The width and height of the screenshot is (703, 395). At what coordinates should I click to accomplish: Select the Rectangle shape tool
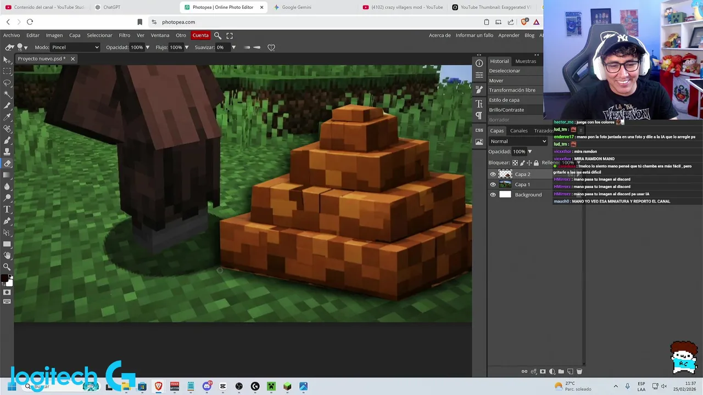tap(7, 244)
